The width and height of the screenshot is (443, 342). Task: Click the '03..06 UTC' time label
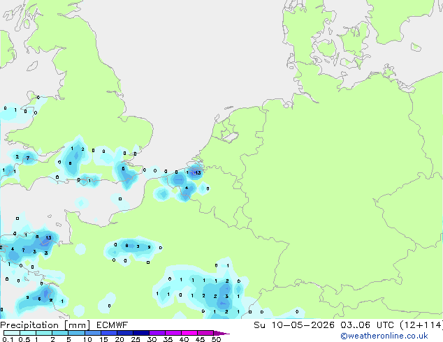click(367, 325)
